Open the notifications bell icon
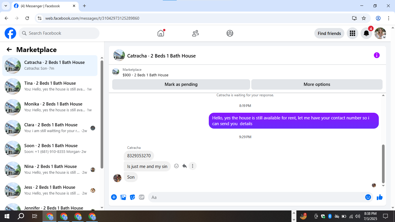This screenshot has width=395, height=222. (x=366, y=33)
